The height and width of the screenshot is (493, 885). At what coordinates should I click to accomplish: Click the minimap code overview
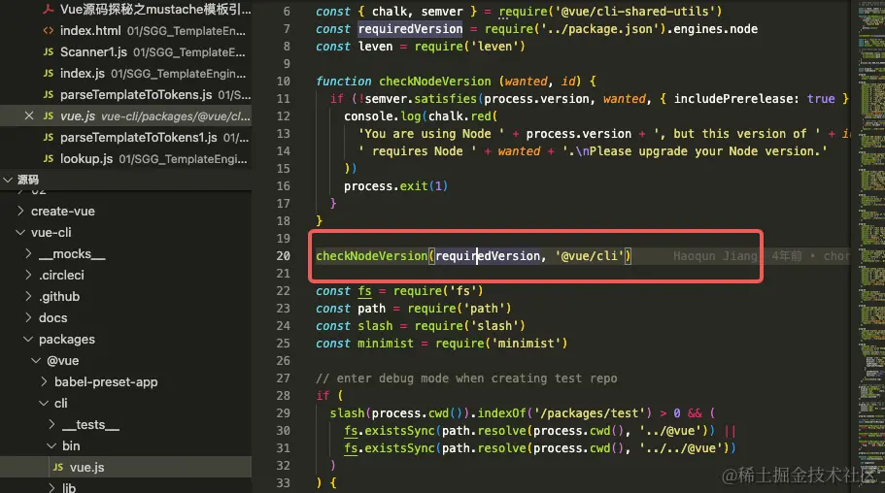[x=870, y=246]
